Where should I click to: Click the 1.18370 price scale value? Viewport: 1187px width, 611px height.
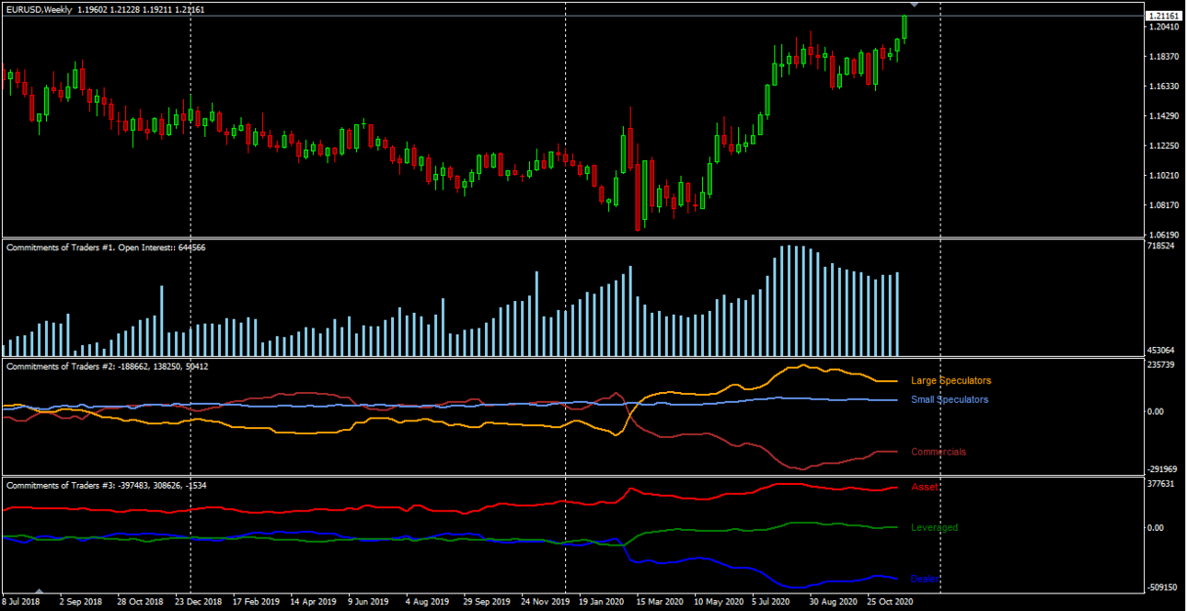pyautogui.click(x=1164, y=57)
